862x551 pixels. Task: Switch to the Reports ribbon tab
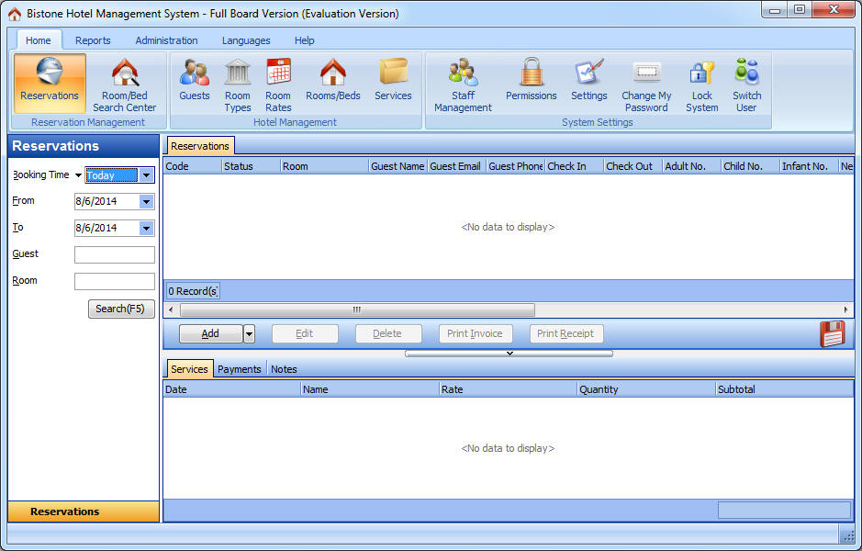tap(93, 40)
